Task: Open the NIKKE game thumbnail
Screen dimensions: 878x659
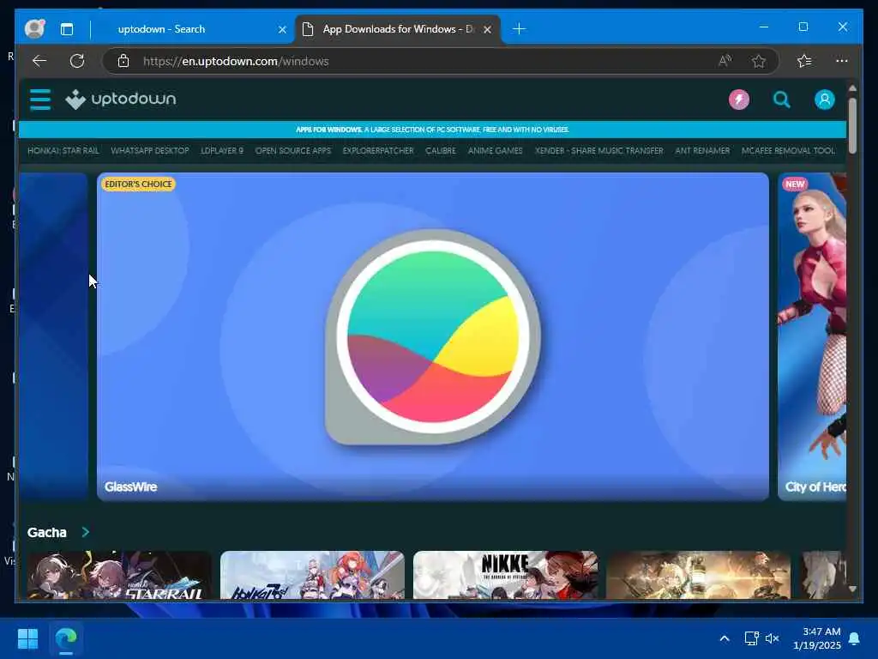Action: 505,575
